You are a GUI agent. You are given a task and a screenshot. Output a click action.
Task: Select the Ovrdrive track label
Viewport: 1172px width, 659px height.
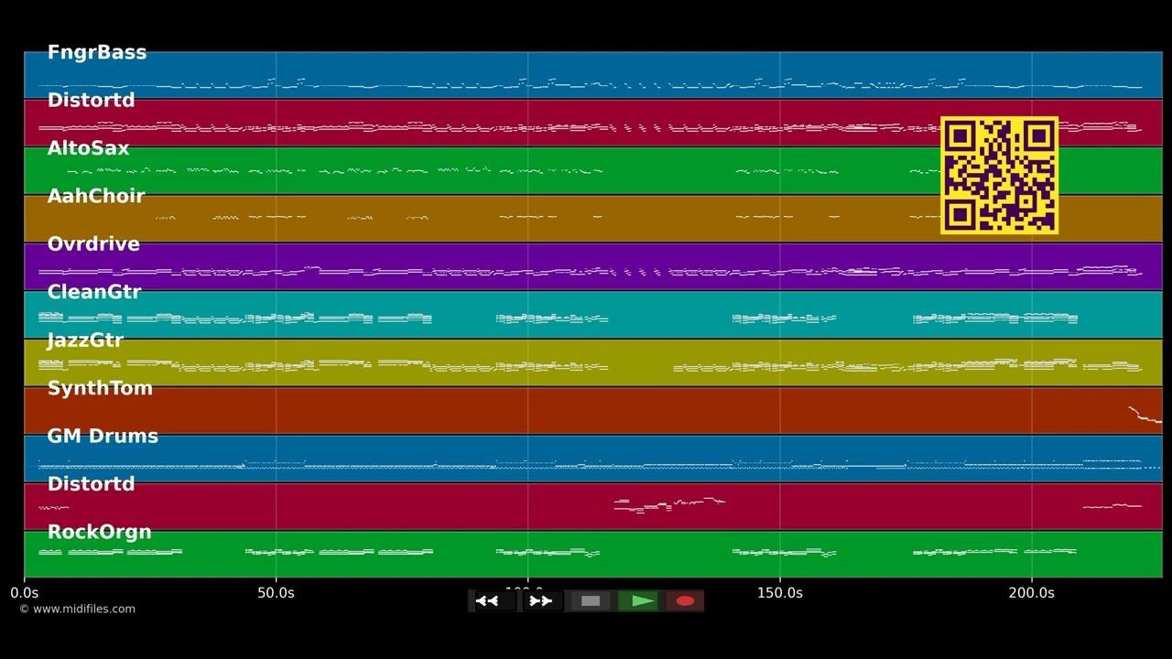pos(93,244)
